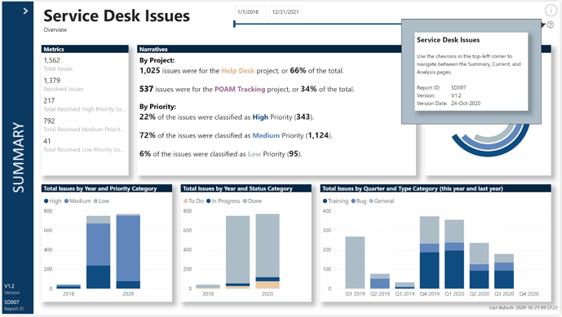
Task: Edit the 12/31/2021 end date field
Action: point(285,12)
